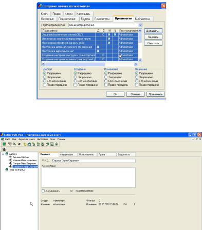Select Петров Петр Петрович in the tree
Viewport: 202px width, 230px height.
pyautogui.click(x=25, y=164)
